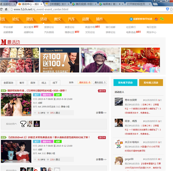Select the 官方 filter tab
173x171 pixels.
22,83
